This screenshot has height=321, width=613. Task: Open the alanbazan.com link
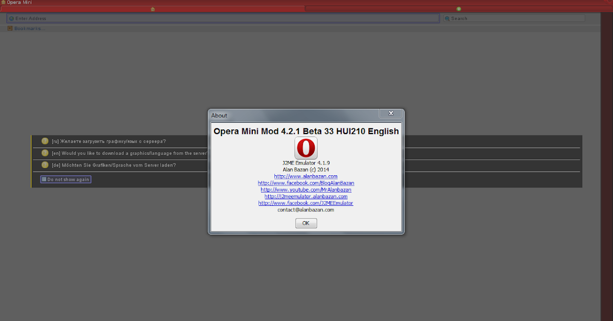(305, 176)
